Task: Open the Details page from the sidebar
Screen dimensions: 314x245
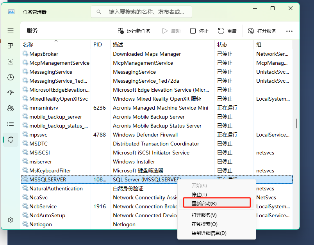Action: tap(10, 124)
